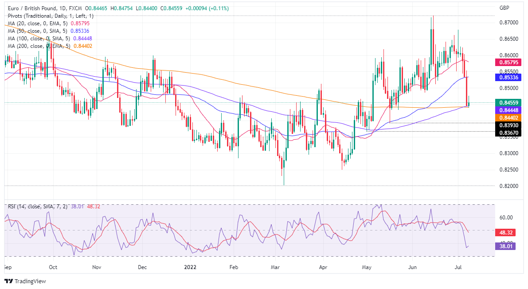Click the RSI purple 38.01 value label
Viewport: 528px width, 289px height.
[506, 246]
